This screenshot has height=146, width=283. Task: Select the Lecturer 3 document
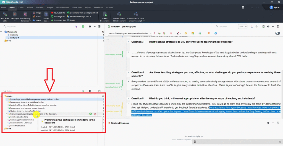[x=14, y=35]
